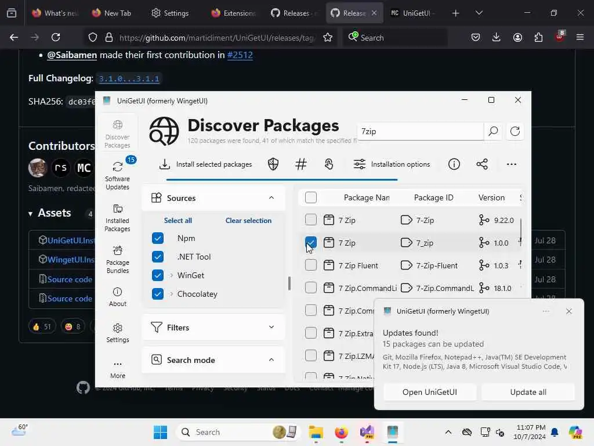This screenshot has width=594, height=446.
Task: Open Package Bundles sidebar page
Action: (x=117, y=260)
